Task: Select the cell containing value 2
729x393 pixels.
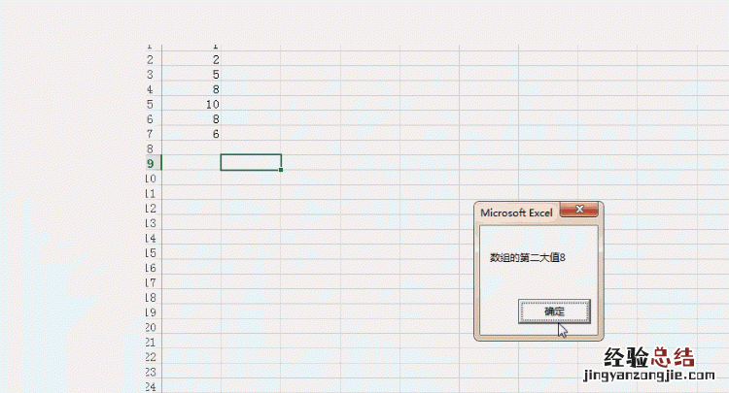Action: click(x=192, y=59)
